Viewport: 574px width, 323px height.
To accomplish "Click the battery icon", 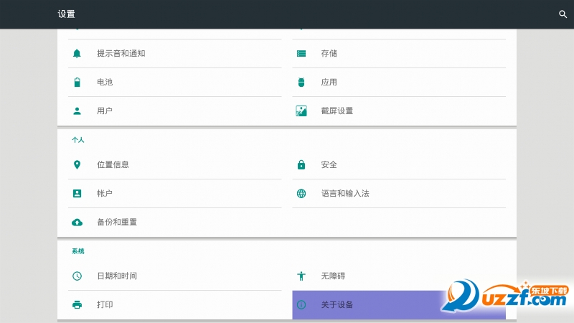I will point(77,82).
